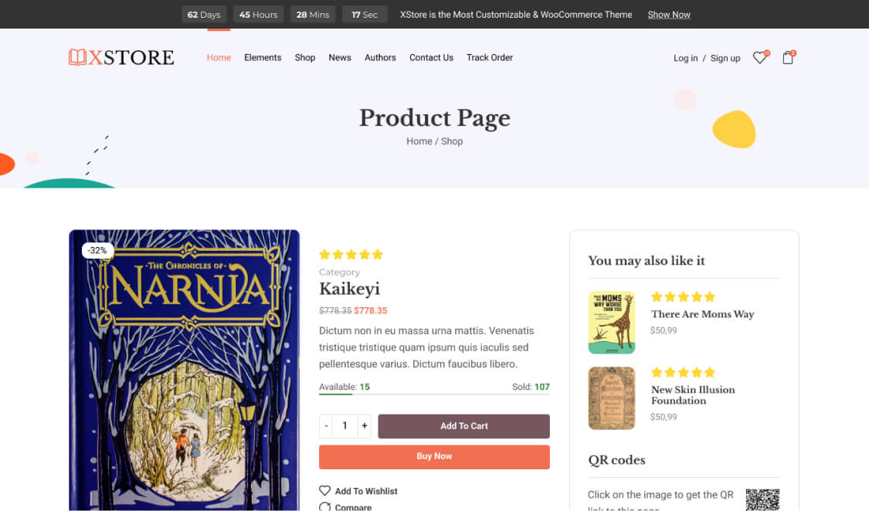Open the Elements menu
This screenshot has height=511, width=869.
pyautogui.click(x=263, y=58)
